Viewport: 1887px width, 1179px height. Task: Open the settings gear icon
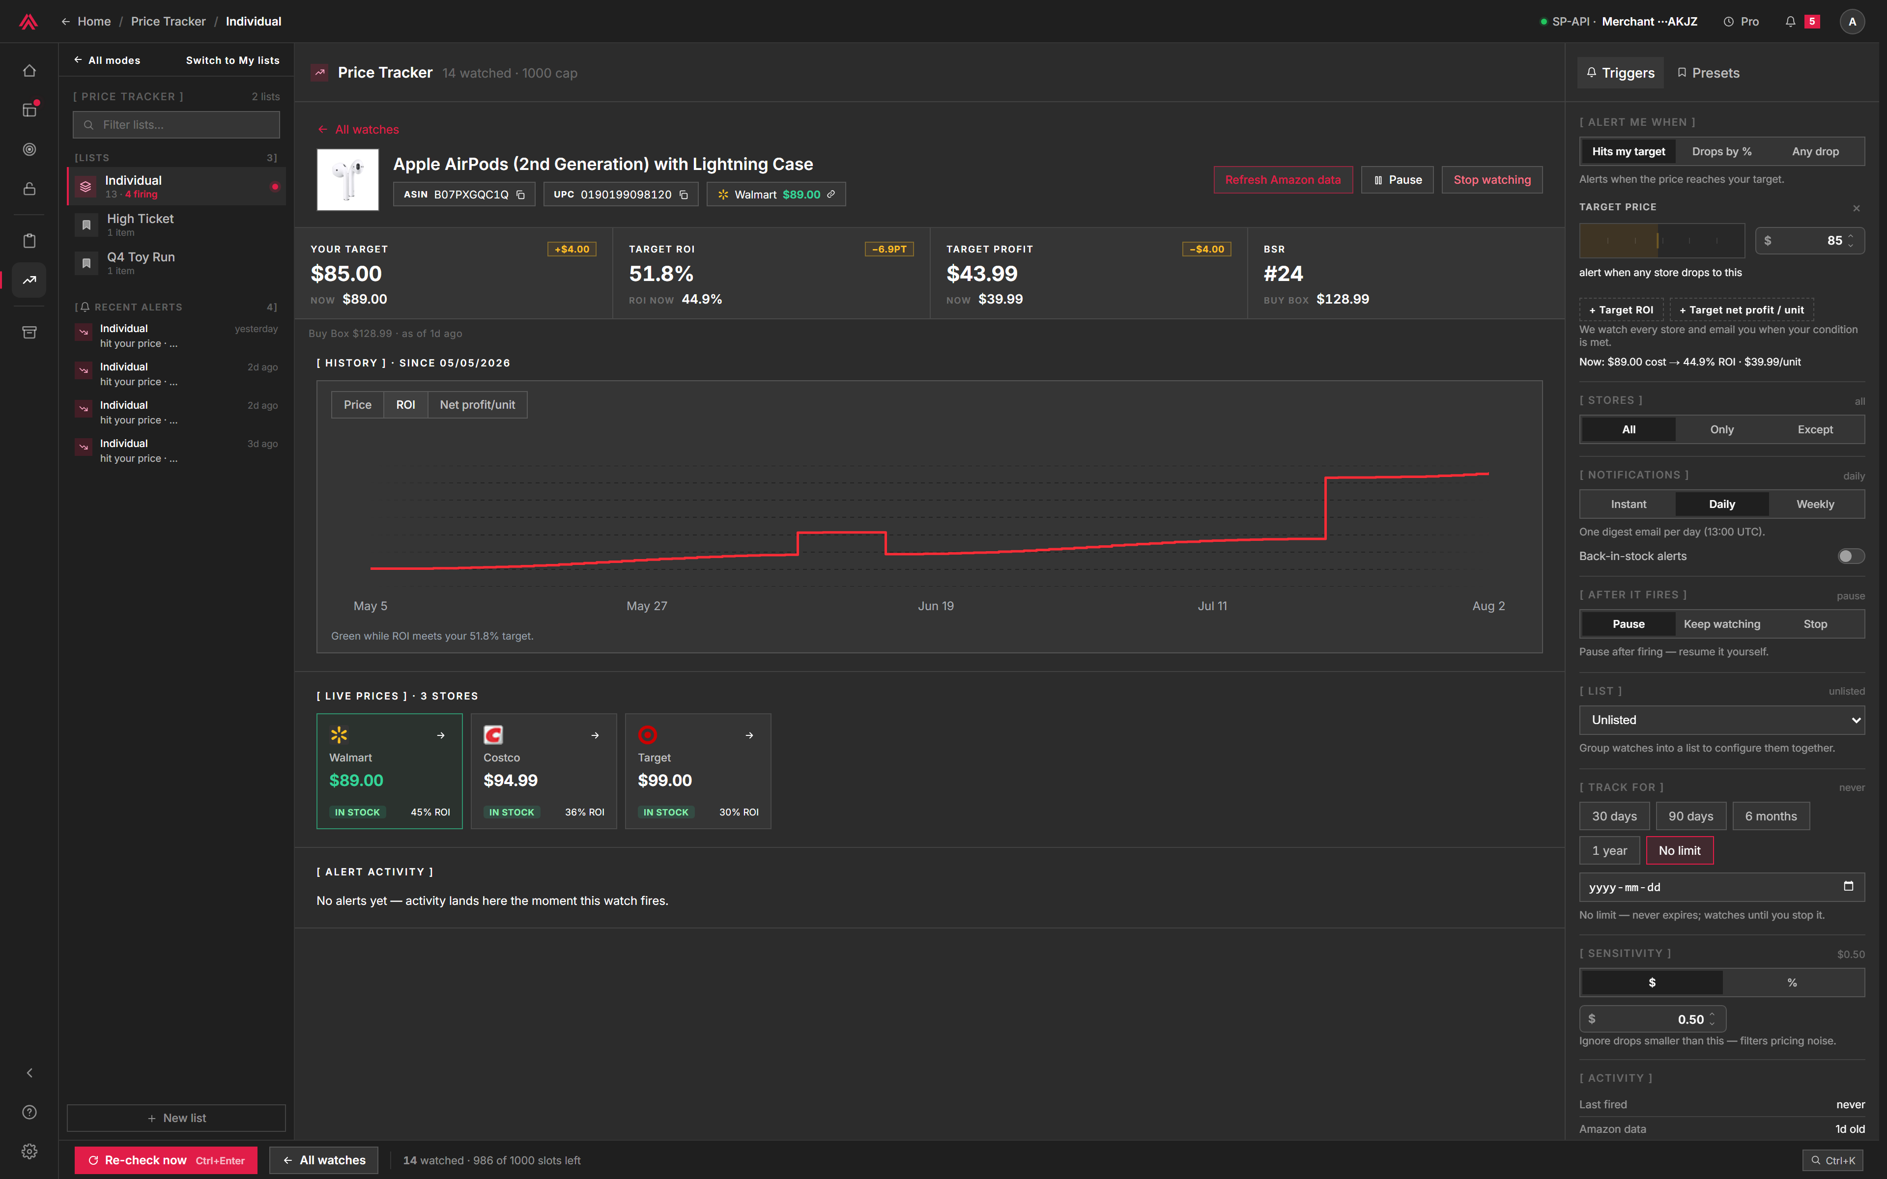(x=29, y=1151)
